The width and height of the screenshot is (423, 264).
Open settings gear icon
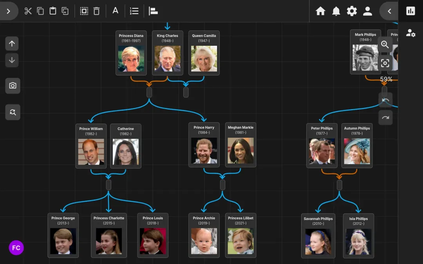[352, 11]
